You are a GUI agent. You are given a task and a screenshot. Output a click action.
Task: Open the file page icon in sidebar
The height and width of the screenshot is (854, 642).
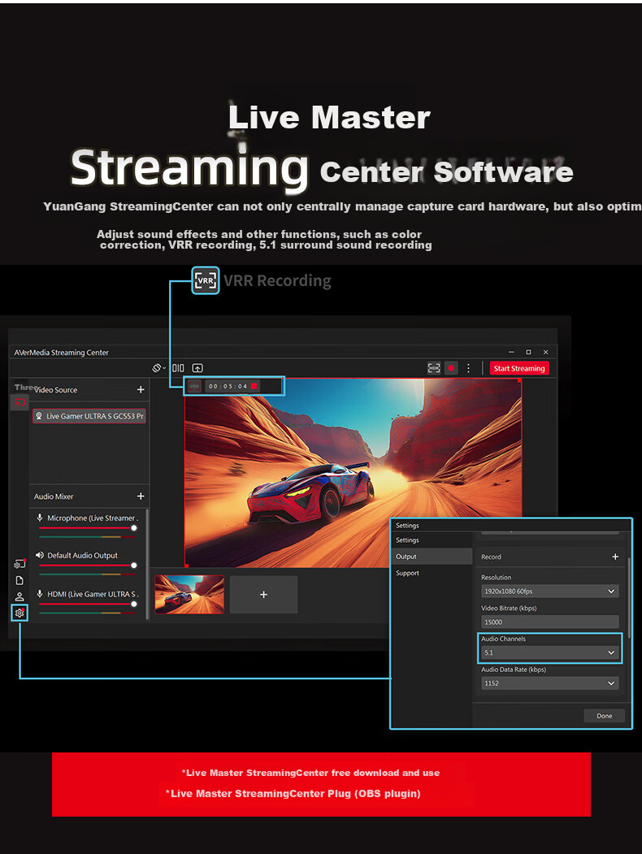click(20, 581)
